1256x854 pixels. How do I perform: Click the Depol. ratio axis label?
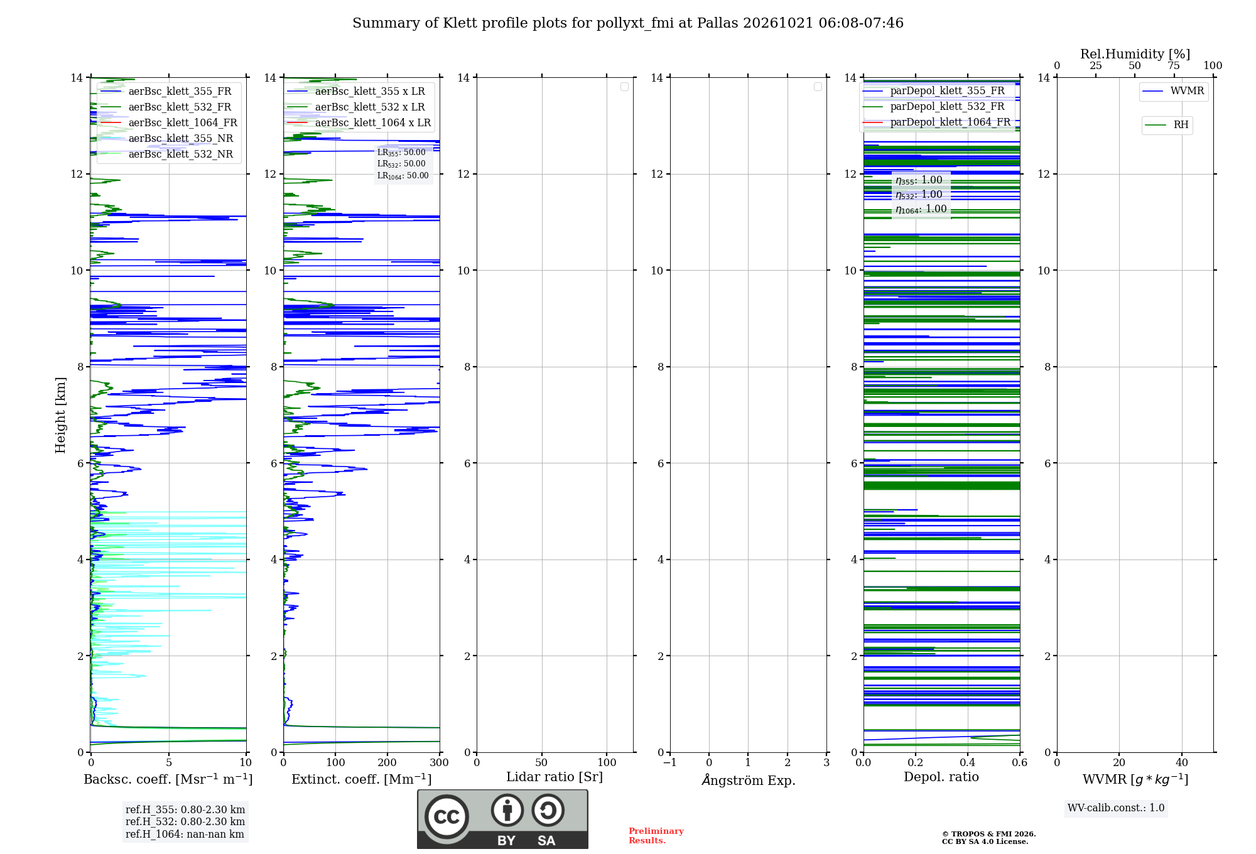(x=941, y=777)
